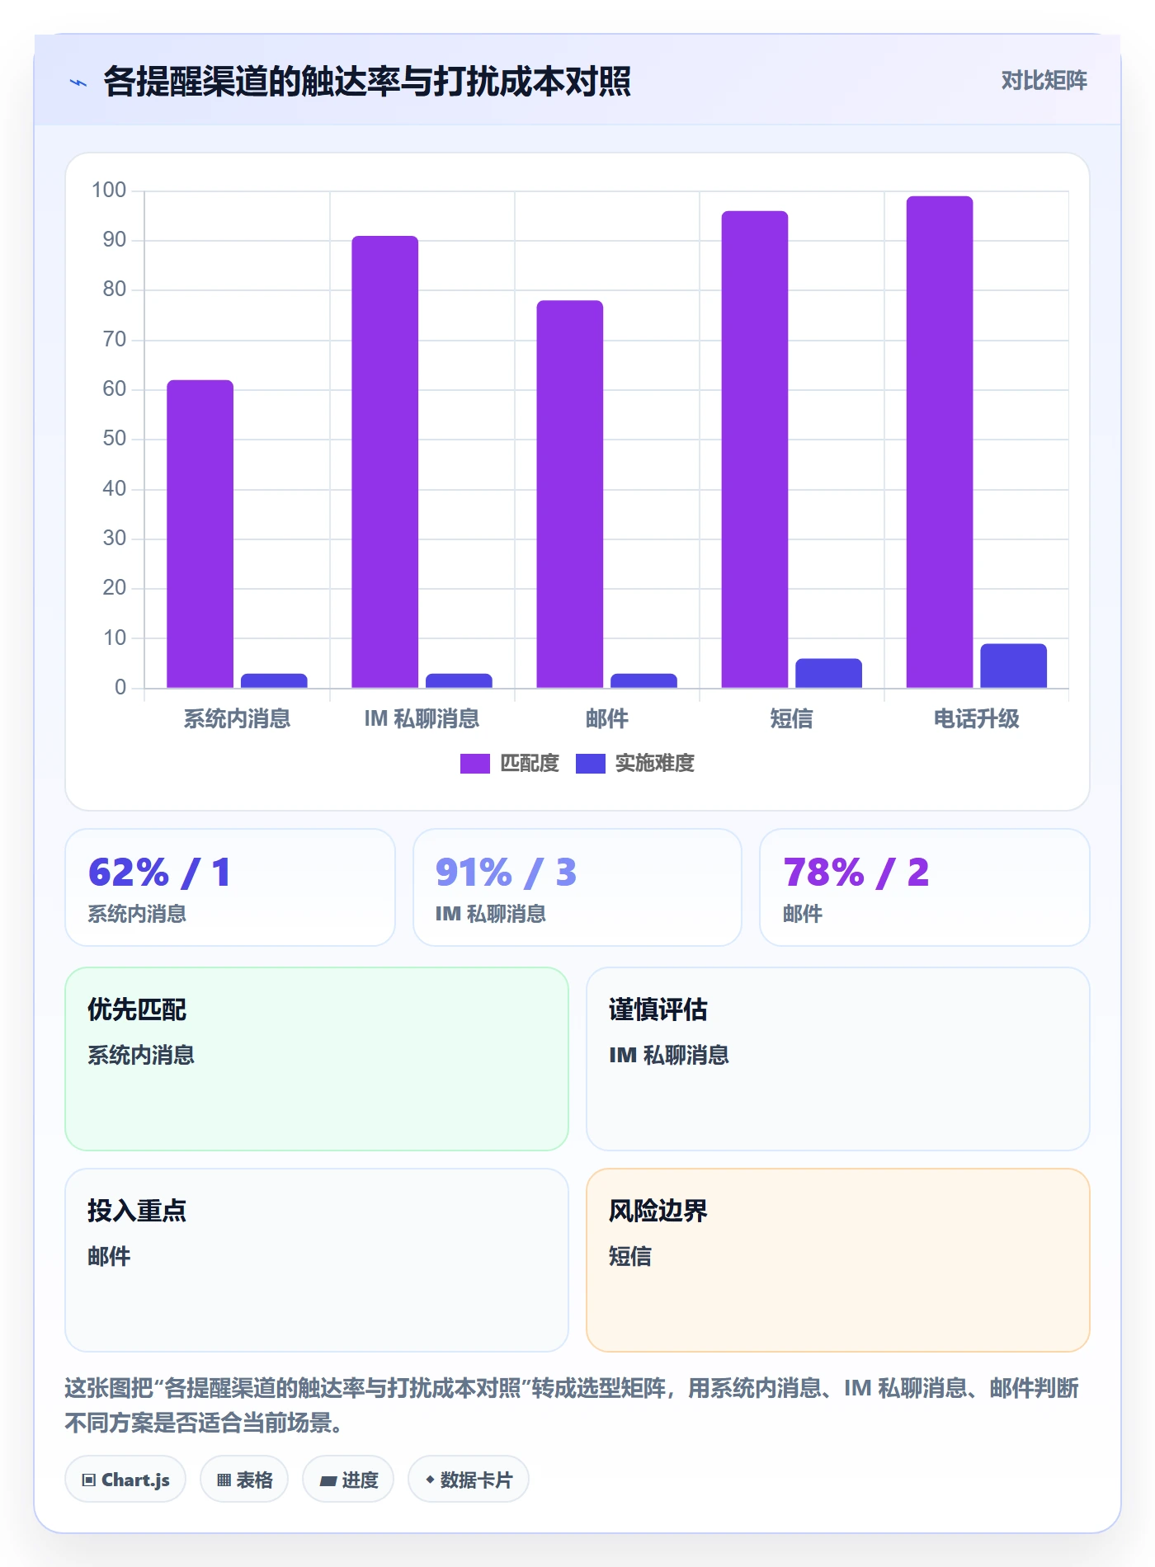Click the icon in the Chart.js chip
Image resolution: width=1155 pixels, height=1567 pixels.
tap(89, 1480)
